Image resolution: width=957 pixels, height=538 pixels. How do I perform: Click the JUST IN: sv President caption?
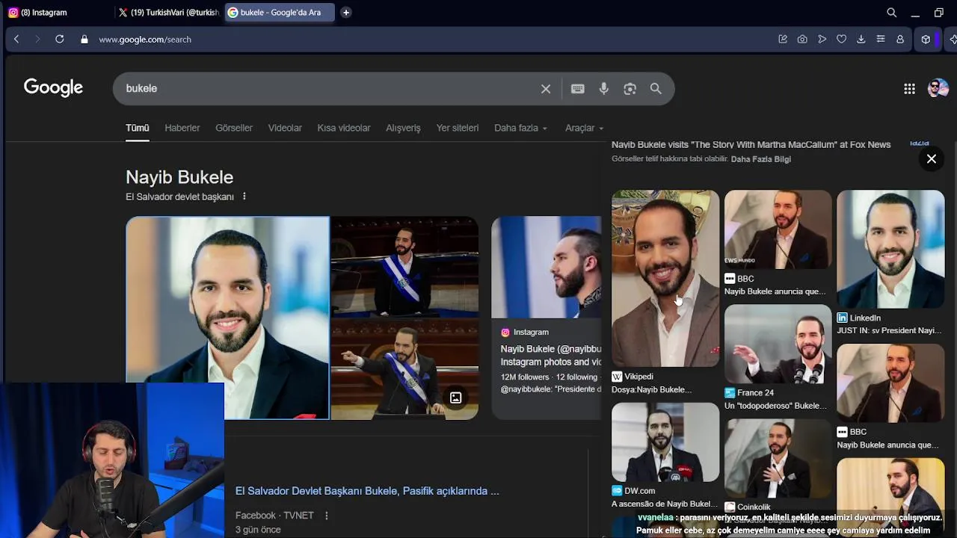pos(889,330)
